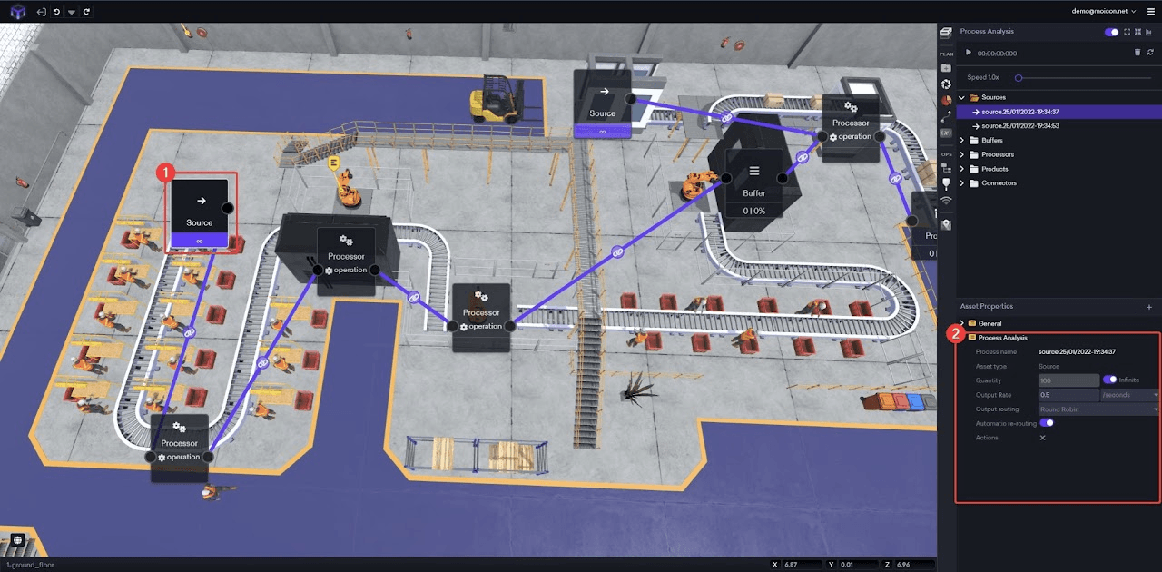Click the undo arrow in the top toolbar
Image resolution: width=1162 pixels, height=572 pixels.
pos(56,12)
